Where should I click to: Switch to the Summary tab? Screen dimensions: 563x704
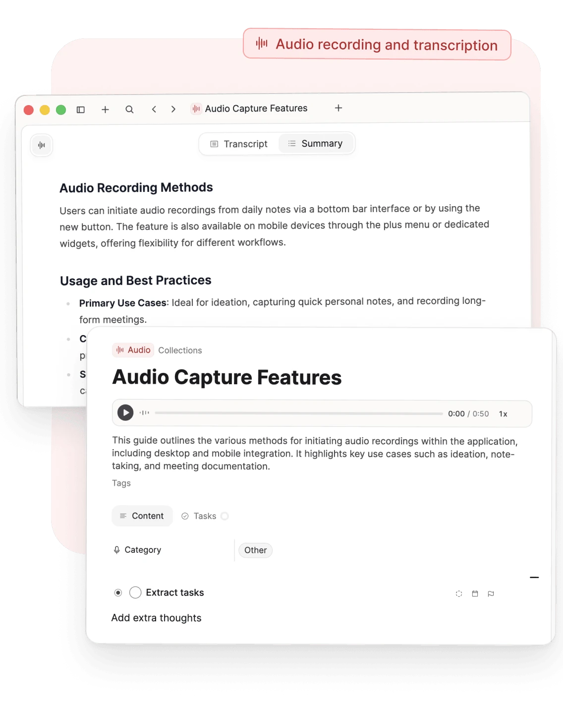pyautogui.click(x=315, y=143)
